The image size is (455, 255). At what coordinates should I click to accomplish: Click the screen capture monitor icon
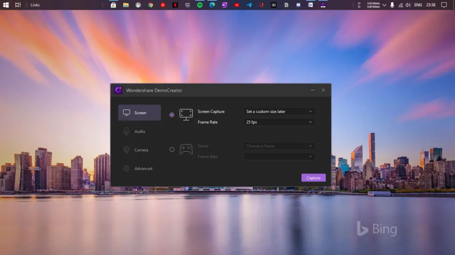point(186,115)
